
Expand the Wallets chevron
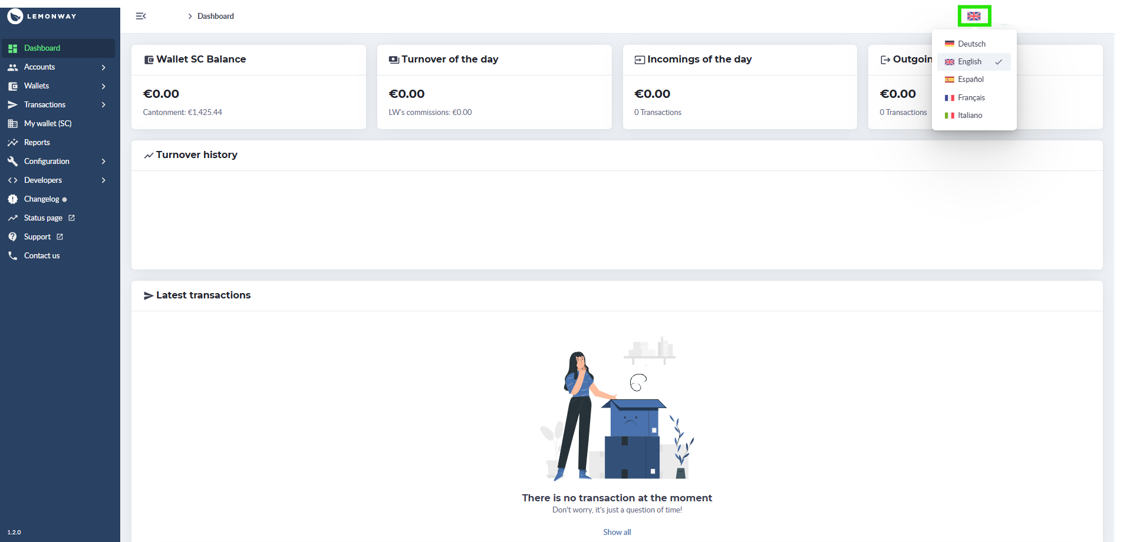click(103, 86)
